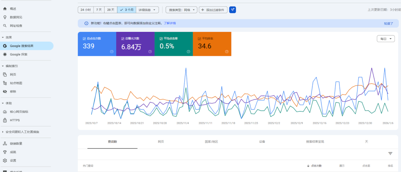Click help icon on 总点击次数 card
Image resolution: width=401 pixels, height=172 pixels.
(x=112, y=51)
